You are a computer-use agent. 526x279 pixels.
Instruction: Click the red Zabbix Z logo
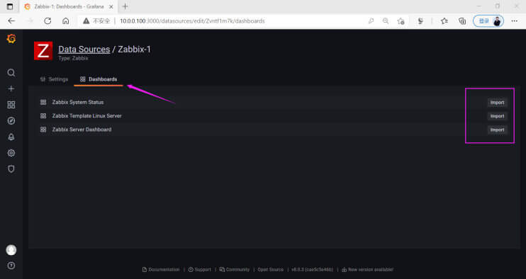(x=43, y=51)
